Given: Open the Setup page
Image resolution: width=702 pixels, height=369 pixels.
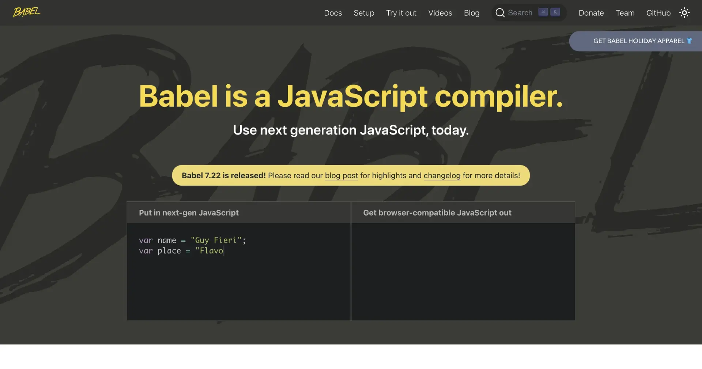Looking at the screenshot, I should click(x=364, y=13).
